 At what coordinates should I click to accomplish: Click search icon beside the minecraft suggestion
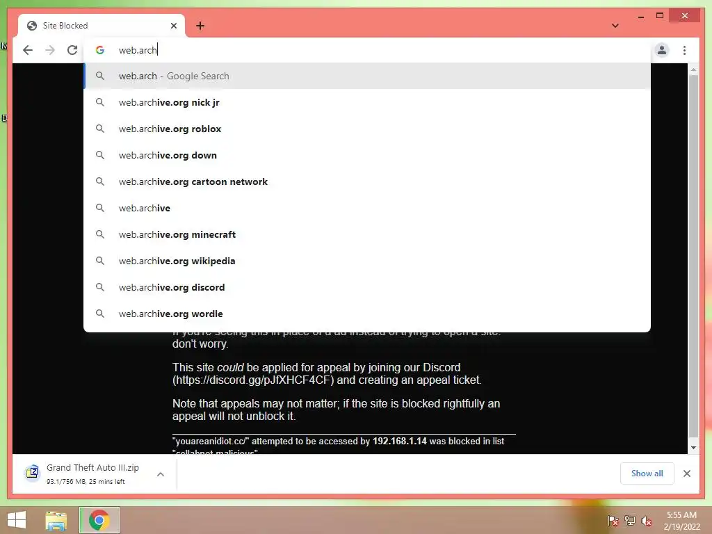click(x=100, y=234)
